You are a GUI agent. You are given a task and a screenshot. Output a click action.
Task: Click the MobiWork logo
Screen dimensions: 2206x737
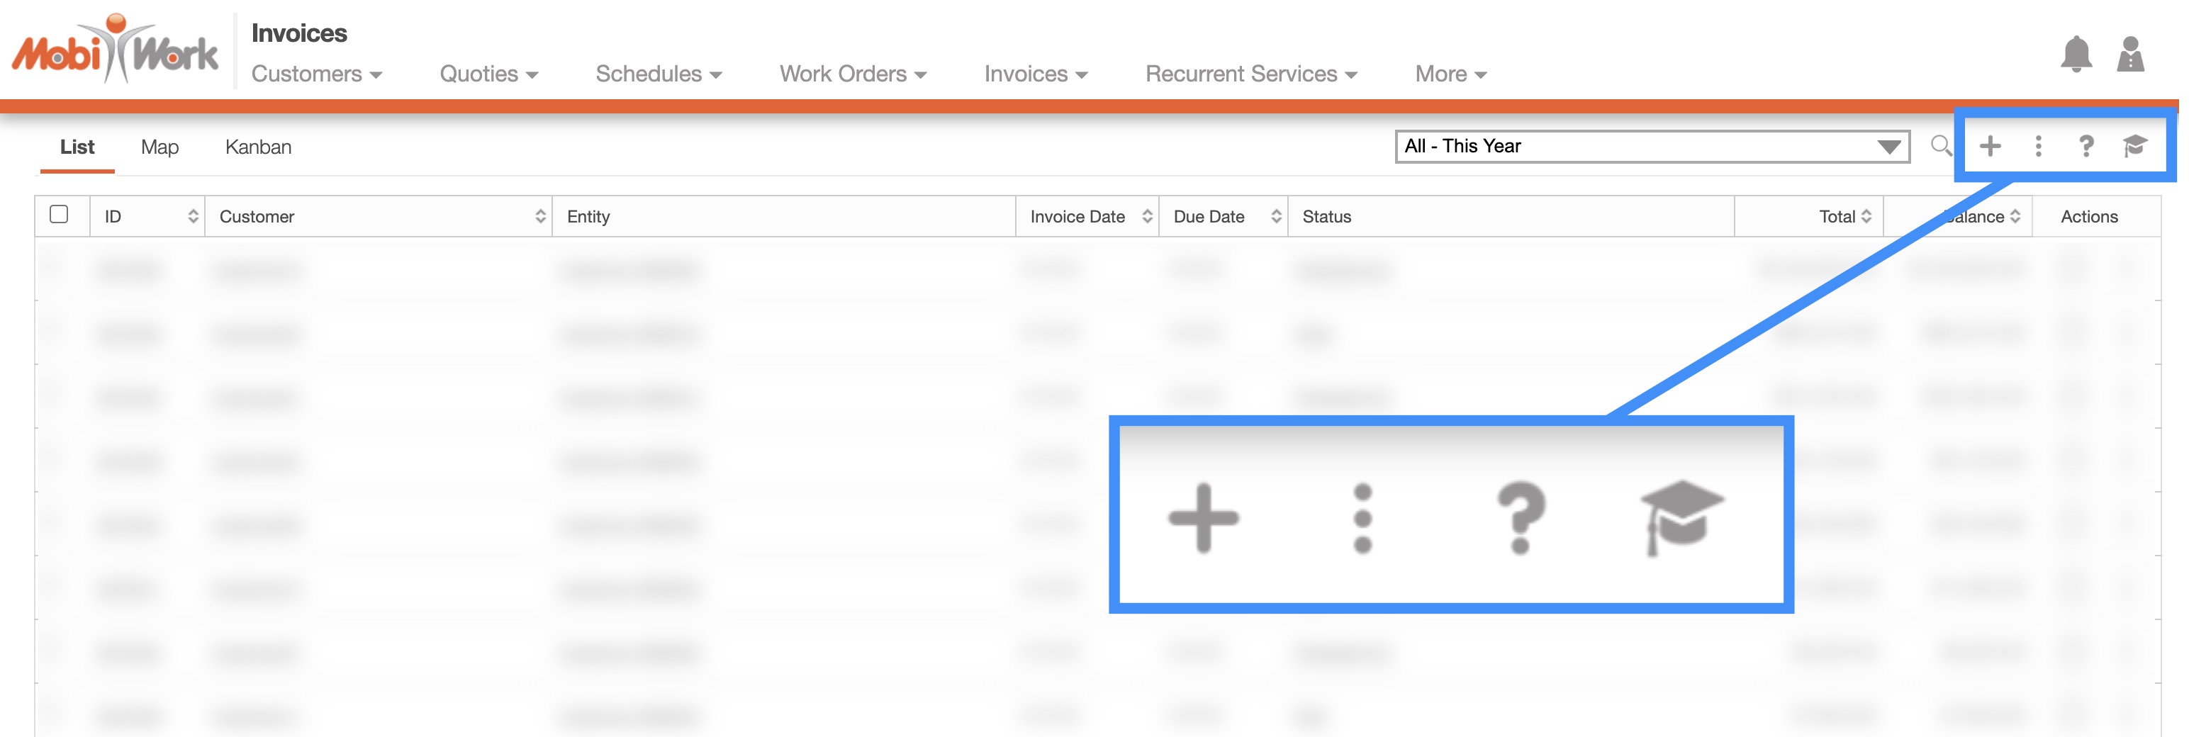point(115,50)
